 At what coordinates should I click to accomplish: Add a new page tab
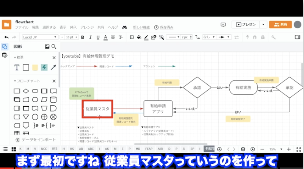(219, 149)
